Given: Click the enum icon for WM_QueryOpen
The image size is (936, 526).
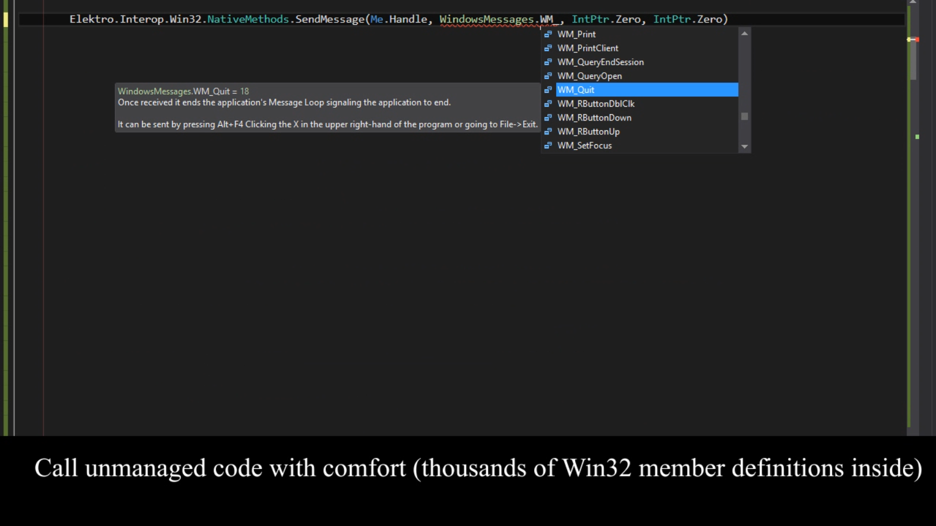Looking at the screenshot, I should (547, 76).
